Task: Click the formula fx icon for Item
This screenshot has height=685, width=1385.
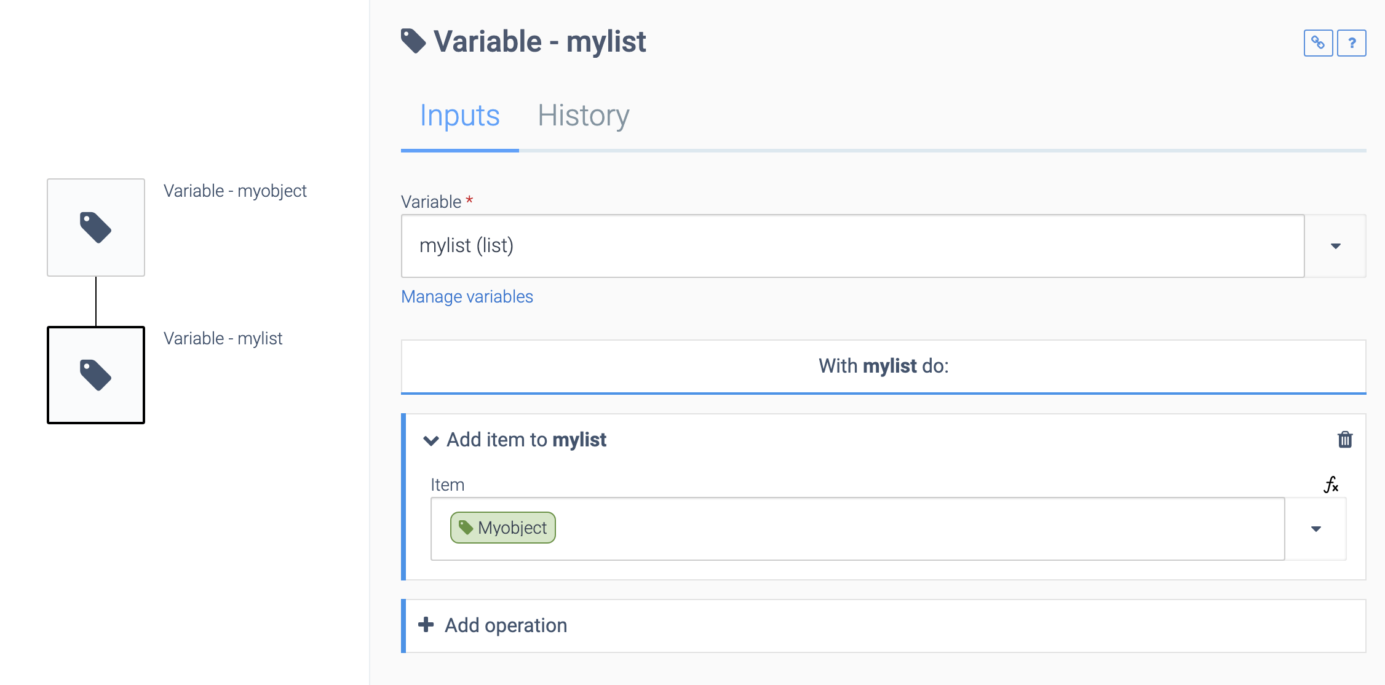Action: [1333, 485]
